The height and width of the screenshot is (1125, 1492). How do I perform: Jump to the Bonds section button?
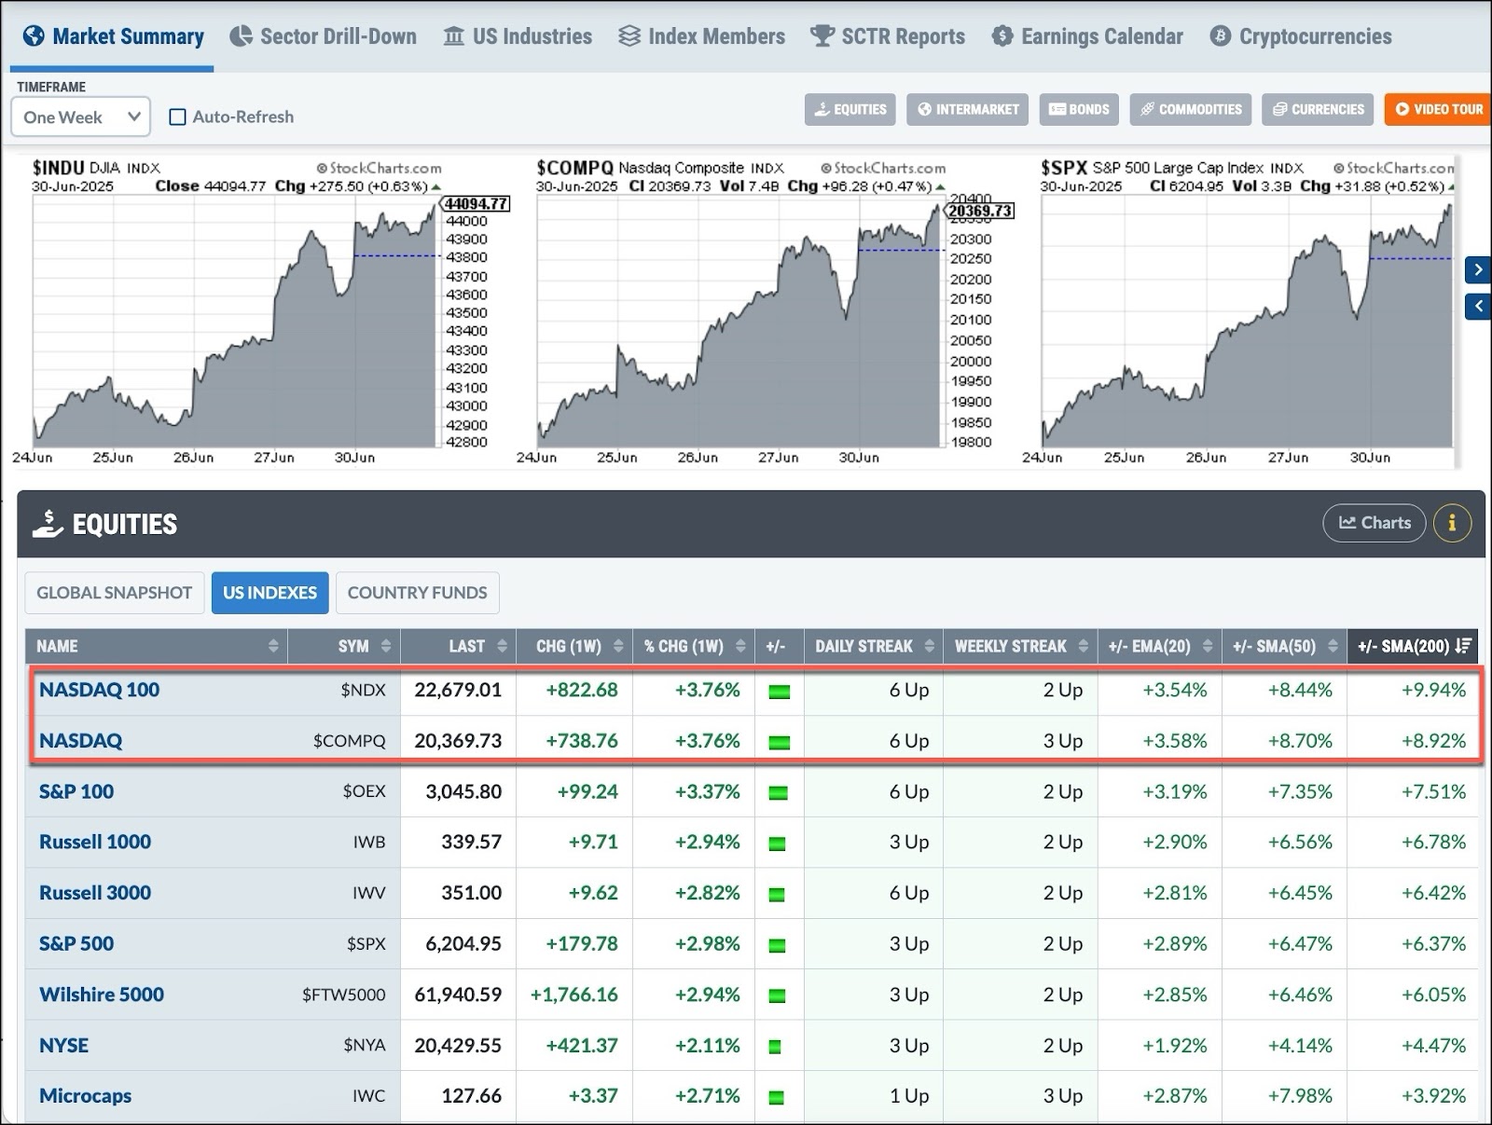pos(1079,109)
